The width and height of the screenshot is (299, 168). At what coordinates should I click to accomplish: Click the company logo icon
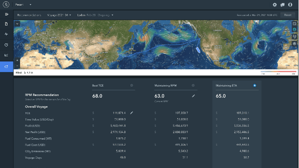(6, 4)
